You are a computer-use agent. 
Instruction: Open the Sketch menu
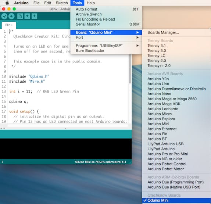click(x=62, y=3)
